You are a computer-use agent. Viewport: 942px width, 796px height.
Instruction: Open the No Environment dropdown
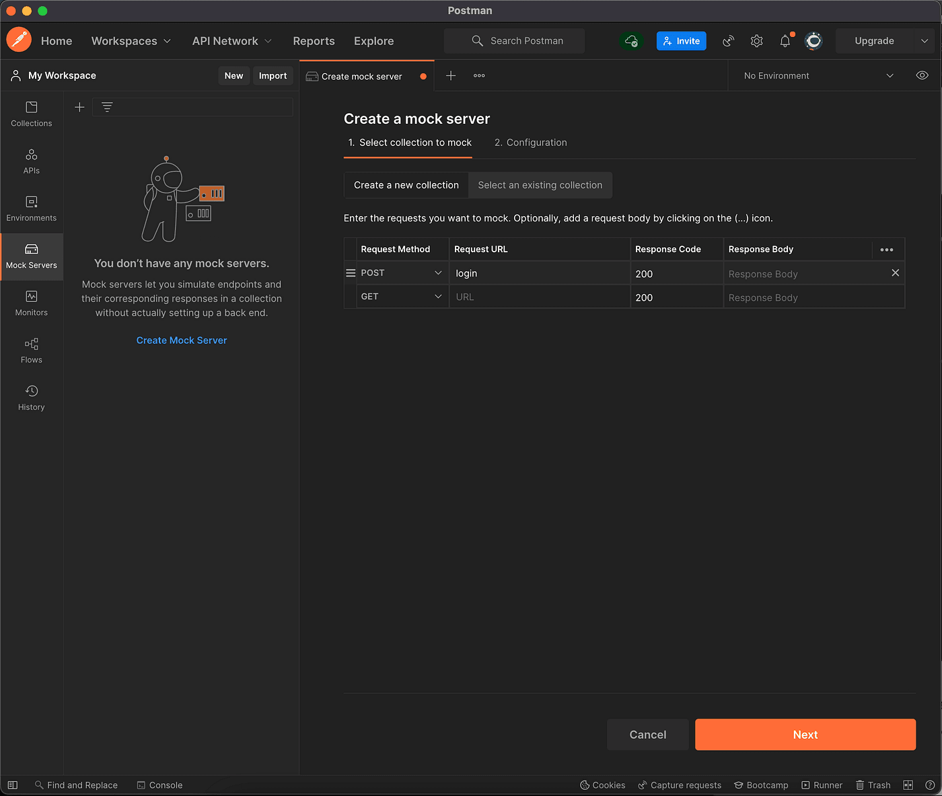818,76
